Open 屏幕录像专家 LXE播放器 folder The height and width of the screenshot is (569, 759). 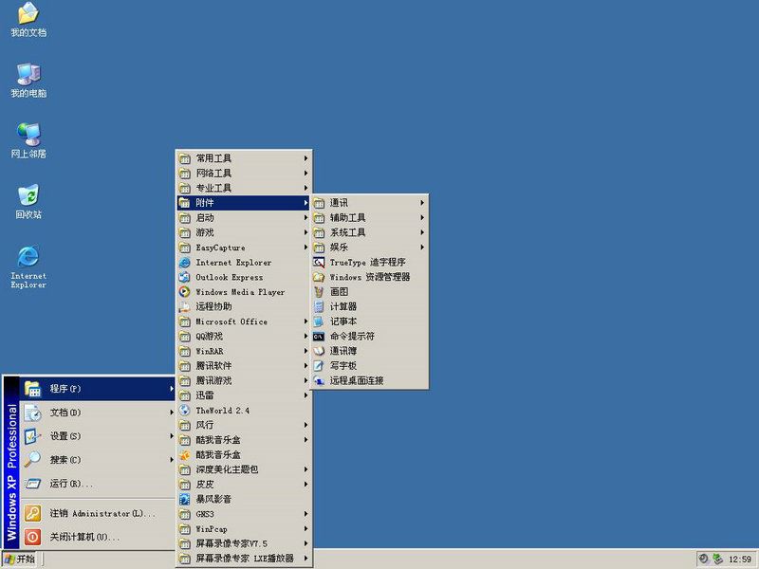pos(244,559)
